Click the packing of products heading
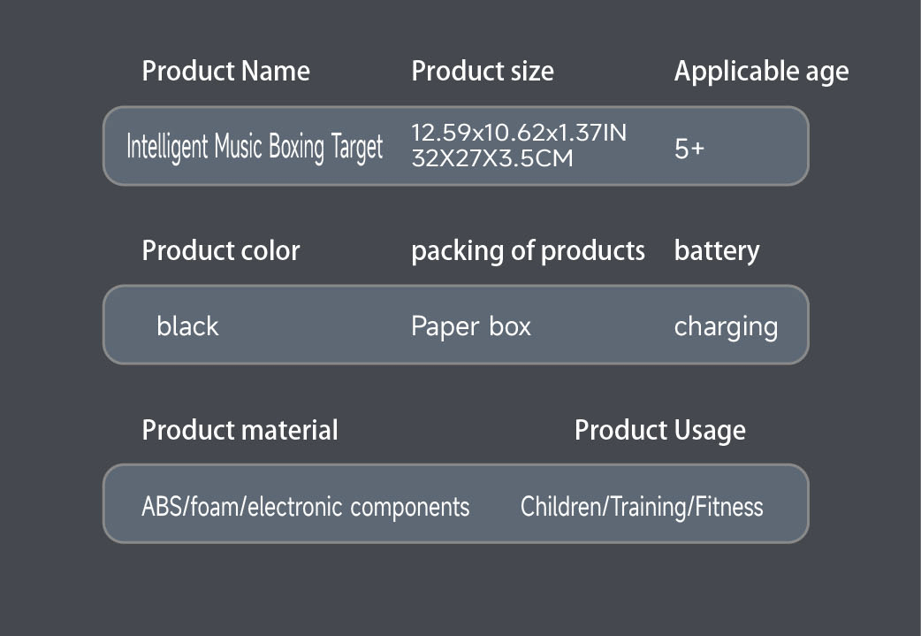The width and height of the screenshot is (921, 636). click(528, 251)
